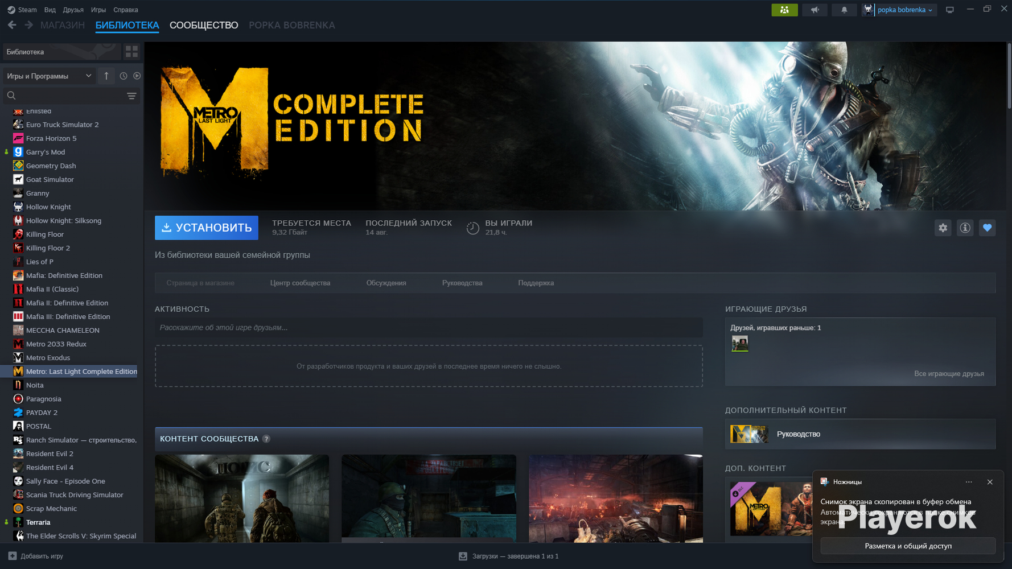The width and height of the screenshot is (1012, 569).
Task: Open the green friends group icon
Action: click(x=784, y=10)
